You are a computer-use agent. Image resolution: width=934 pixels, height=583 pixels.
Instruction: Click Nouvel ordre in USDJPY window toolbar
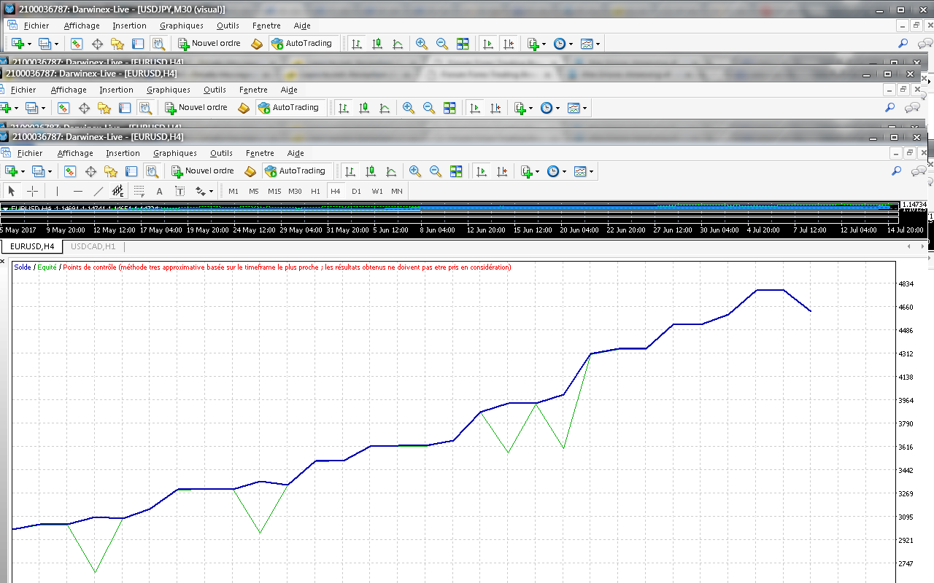coord(209,44)
